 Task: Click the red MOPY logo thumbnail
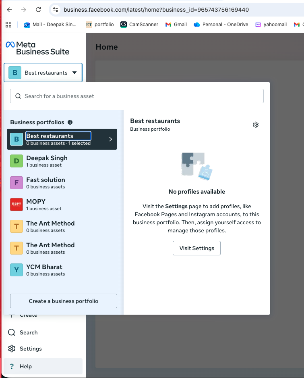click(17, 205)
